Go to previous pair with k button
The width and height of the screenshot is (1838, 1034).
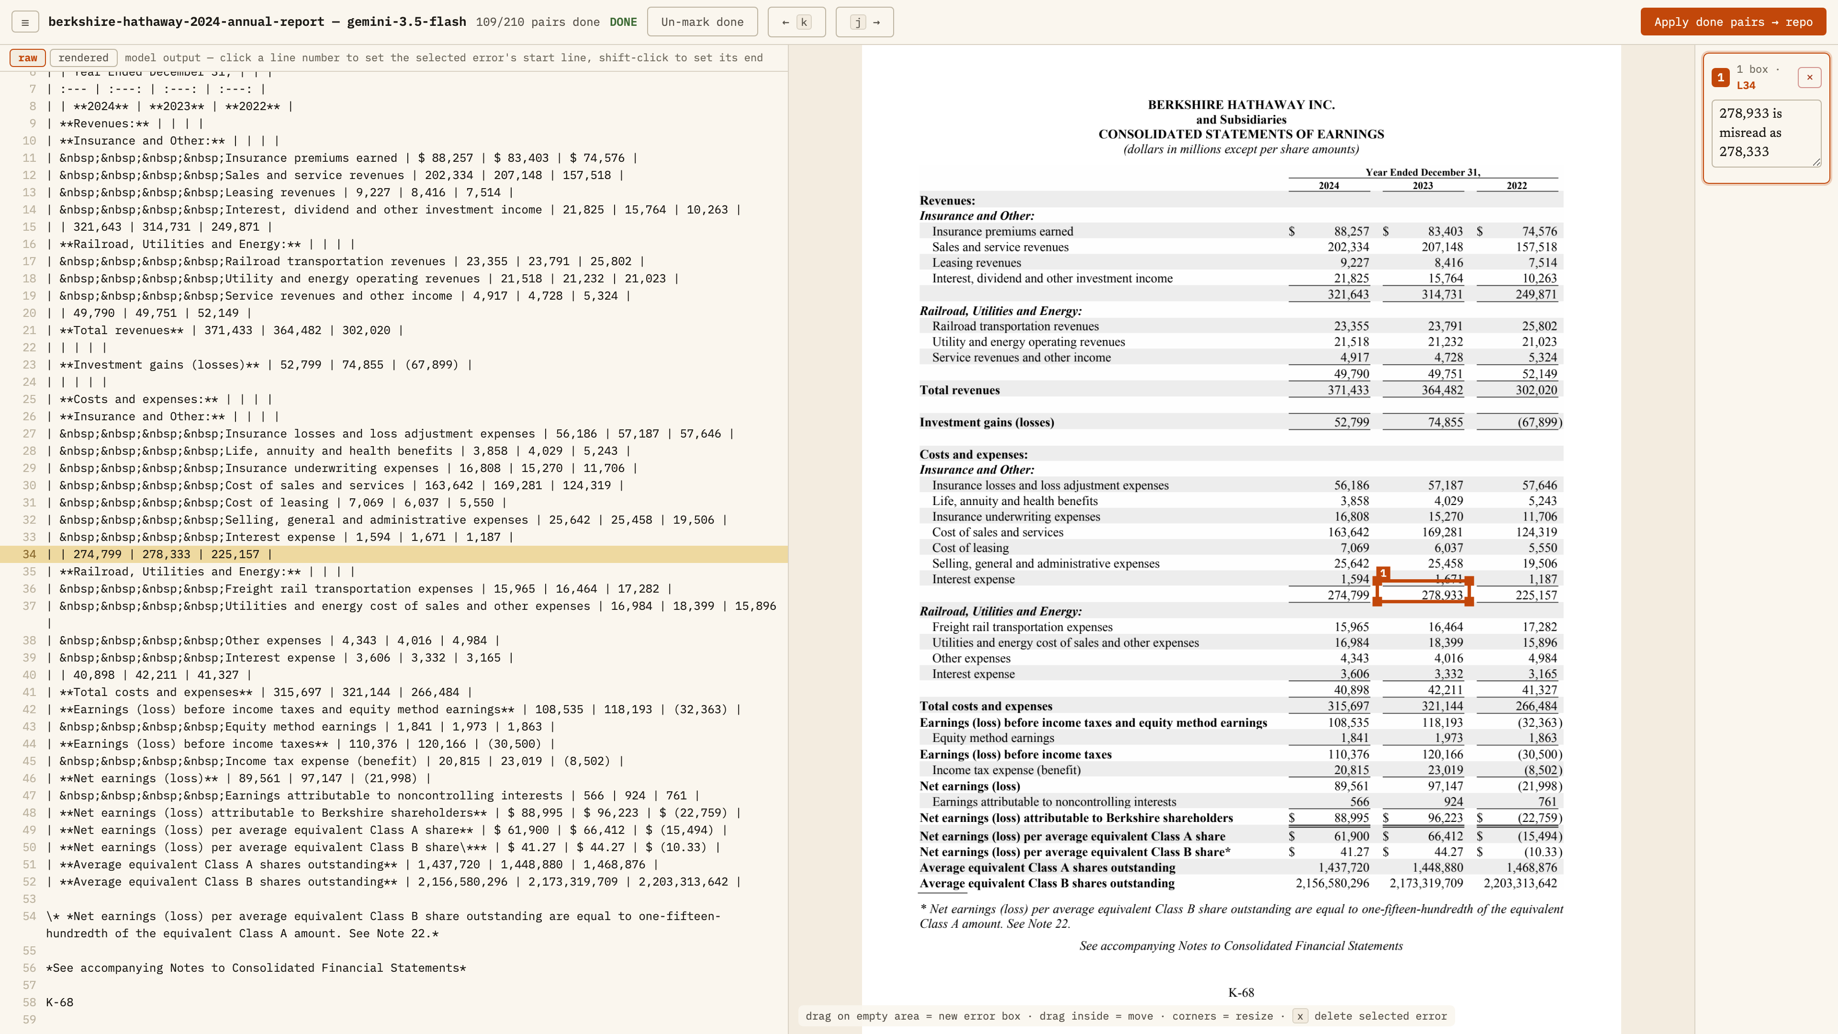click(x=796, y=22)
